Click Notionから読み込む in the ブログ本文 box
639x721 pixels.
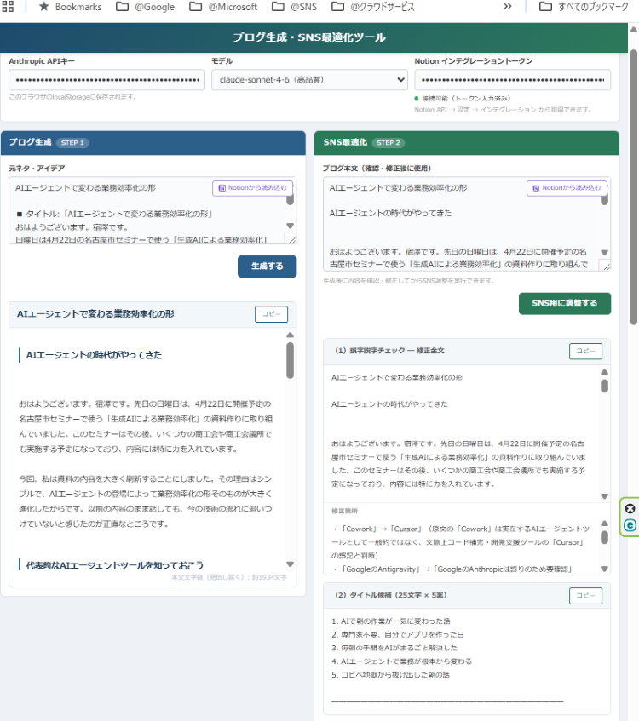[566, 188]
